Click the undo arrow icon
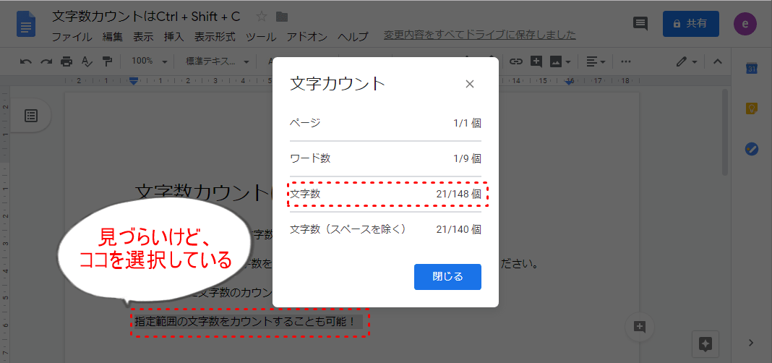The image size is (772, 363). click(x=26, y=61)
